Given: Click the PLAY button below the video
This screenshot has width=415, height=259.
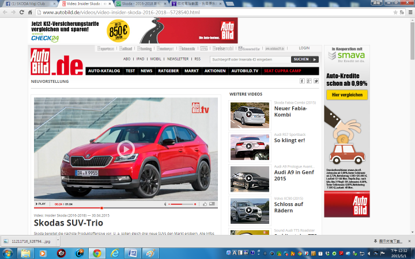Looking at the screenshot, I should pos(40,204).
